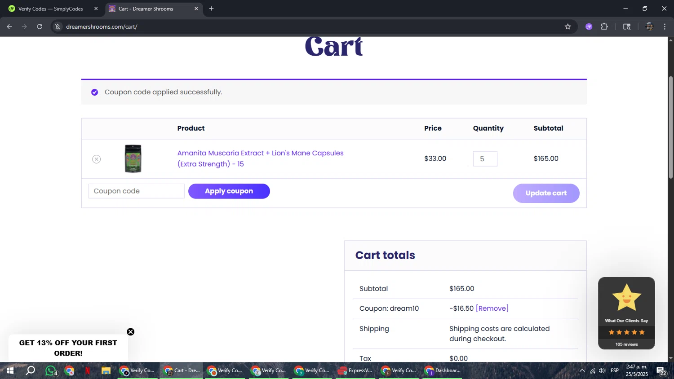Open Netflix from the taskbar
Image resolution: width=674 pixels, height=379 pixels.
(88, 370)
